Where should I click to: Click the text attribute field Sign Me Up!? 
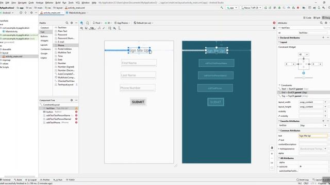pyautogui.click(x=313, y=136)
